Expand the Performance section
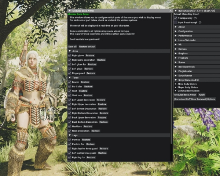This screenshot has width=220, height=176. pyautogui.click(x=197, y=36)
